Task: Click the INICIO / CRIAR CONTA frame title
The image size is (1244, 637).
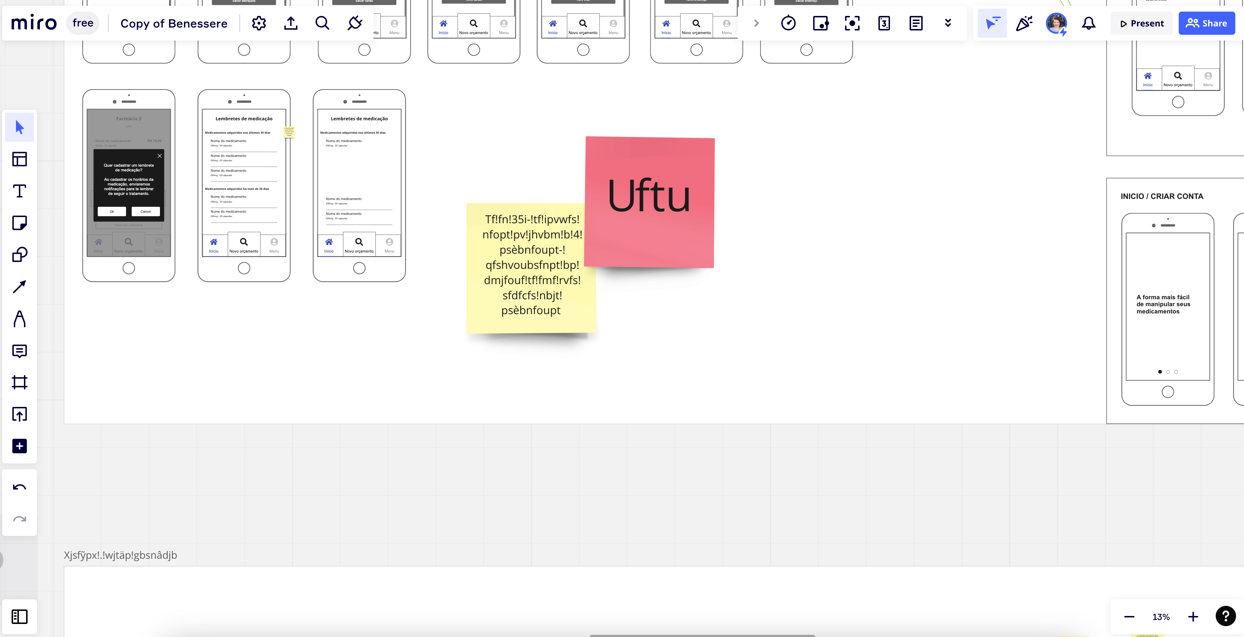Action: pos(1162,196)
